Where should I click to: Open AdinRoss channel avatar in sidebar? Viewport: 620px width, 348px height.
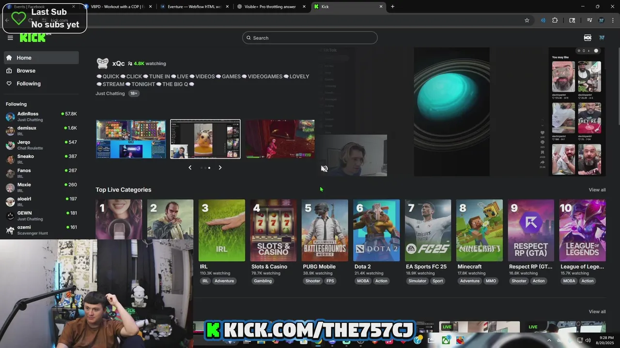click(x=10, y=116)
